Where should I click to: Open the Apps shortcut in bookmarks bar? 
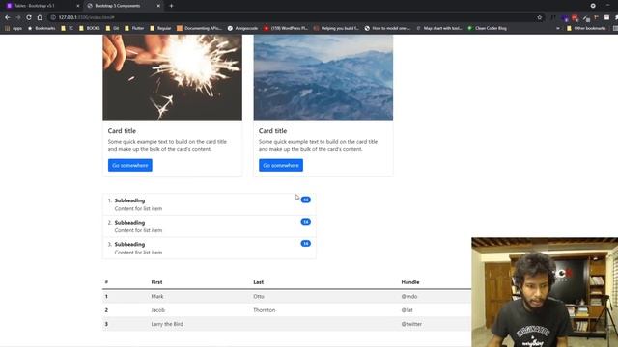[x=14, y=28]
